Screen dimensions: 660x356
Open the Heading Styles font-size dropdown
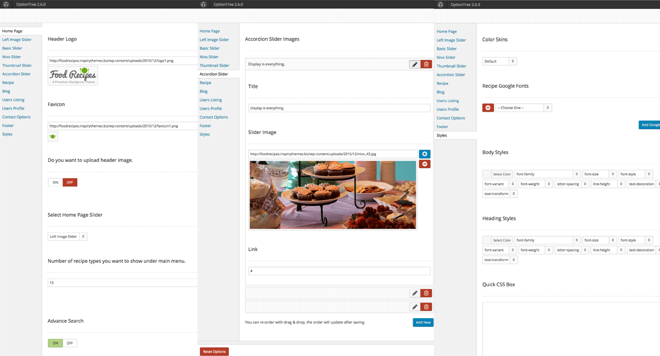[599, 240]
